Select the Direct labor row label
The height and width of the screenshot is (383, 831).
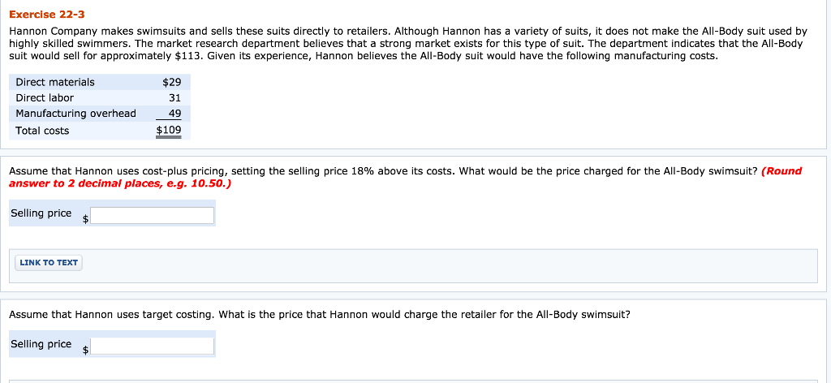coord(45,97)
